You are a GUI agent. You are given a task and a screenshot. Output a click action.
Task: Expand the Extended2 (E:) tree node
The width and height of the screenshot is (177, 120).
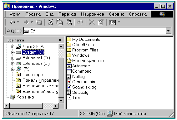(x=13, y=64)
